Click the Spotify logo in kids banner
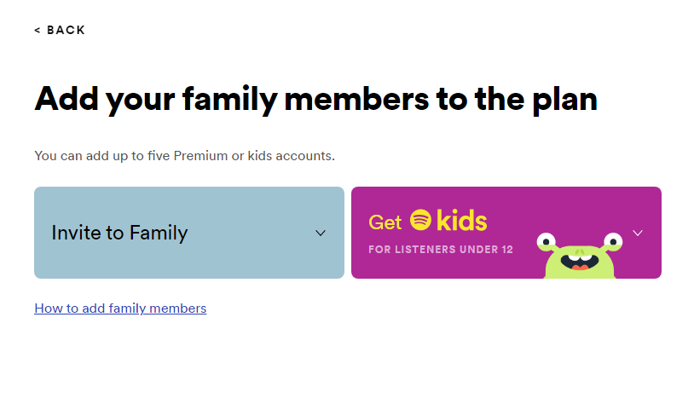694x398 pixels. tap(420, 221)
